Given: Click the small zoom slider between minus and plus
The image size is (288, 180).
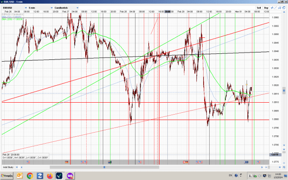Looking at the screenshot, I should point(269,167).
